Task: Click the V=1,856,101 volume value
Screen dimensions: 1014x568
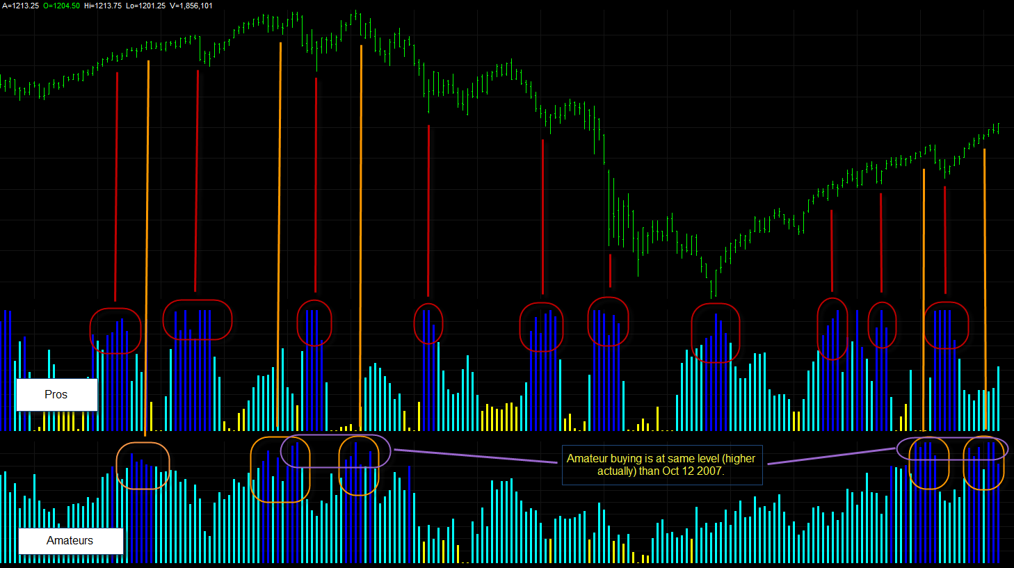Action: coord(191,6)
